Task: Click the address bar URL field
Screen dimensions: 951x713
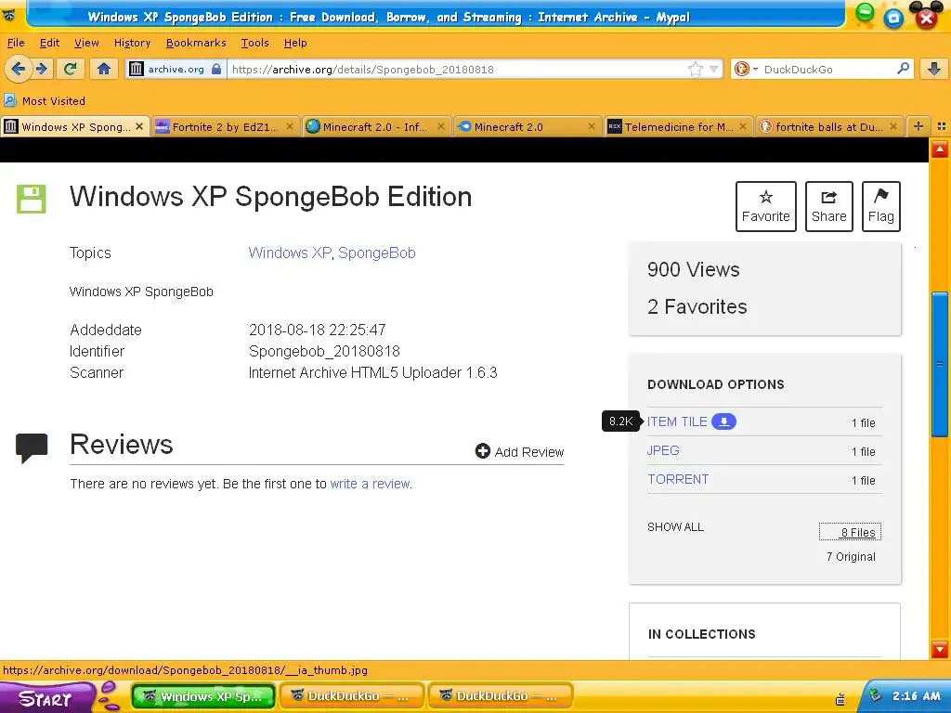Action: coord(458,69)
